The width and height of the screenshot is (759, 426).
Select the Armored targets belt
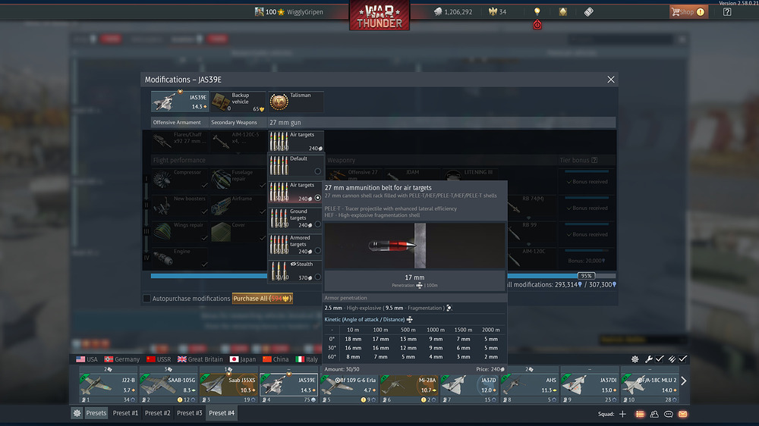(x=296, y=245)
